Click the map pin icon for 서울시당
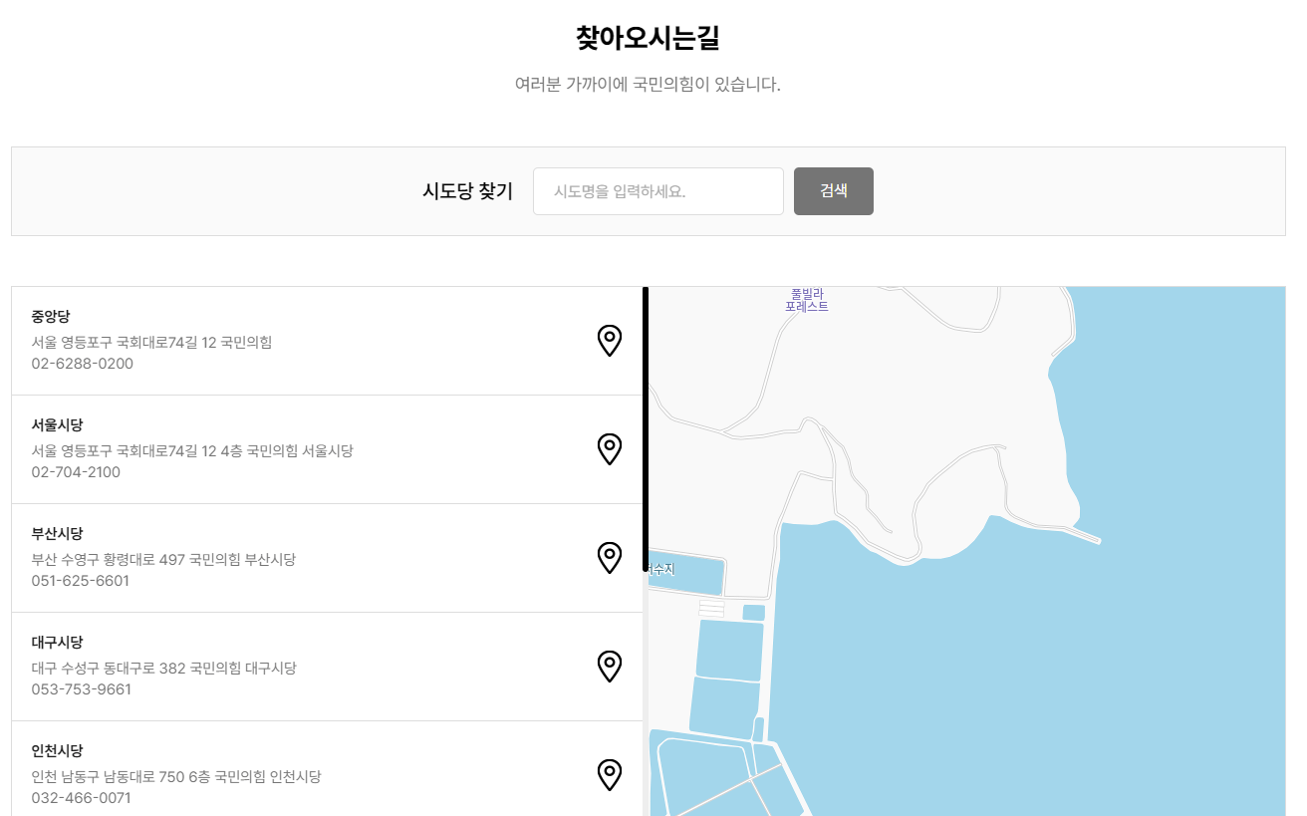1307x816 pixels. coord(609,449)
